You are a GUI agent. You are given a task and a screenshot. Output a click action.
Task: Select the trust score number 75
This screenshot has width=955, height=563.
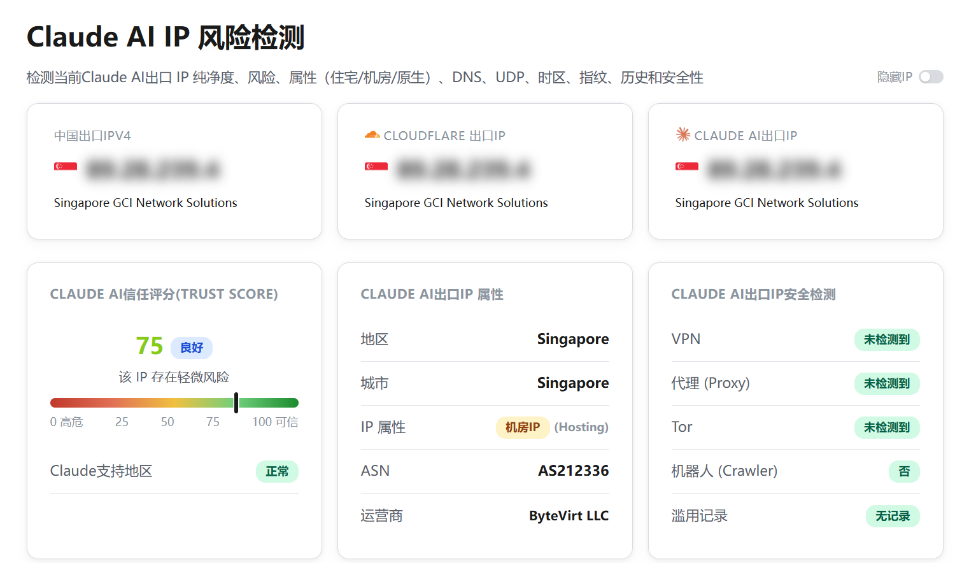point(150,346)
